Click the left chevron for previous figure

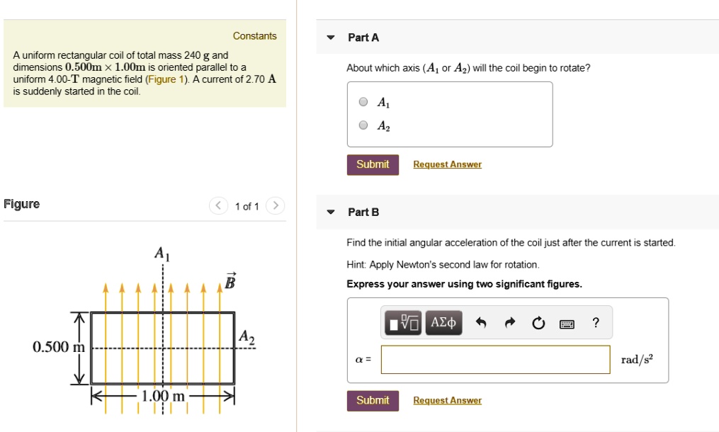tap(219, 206)
